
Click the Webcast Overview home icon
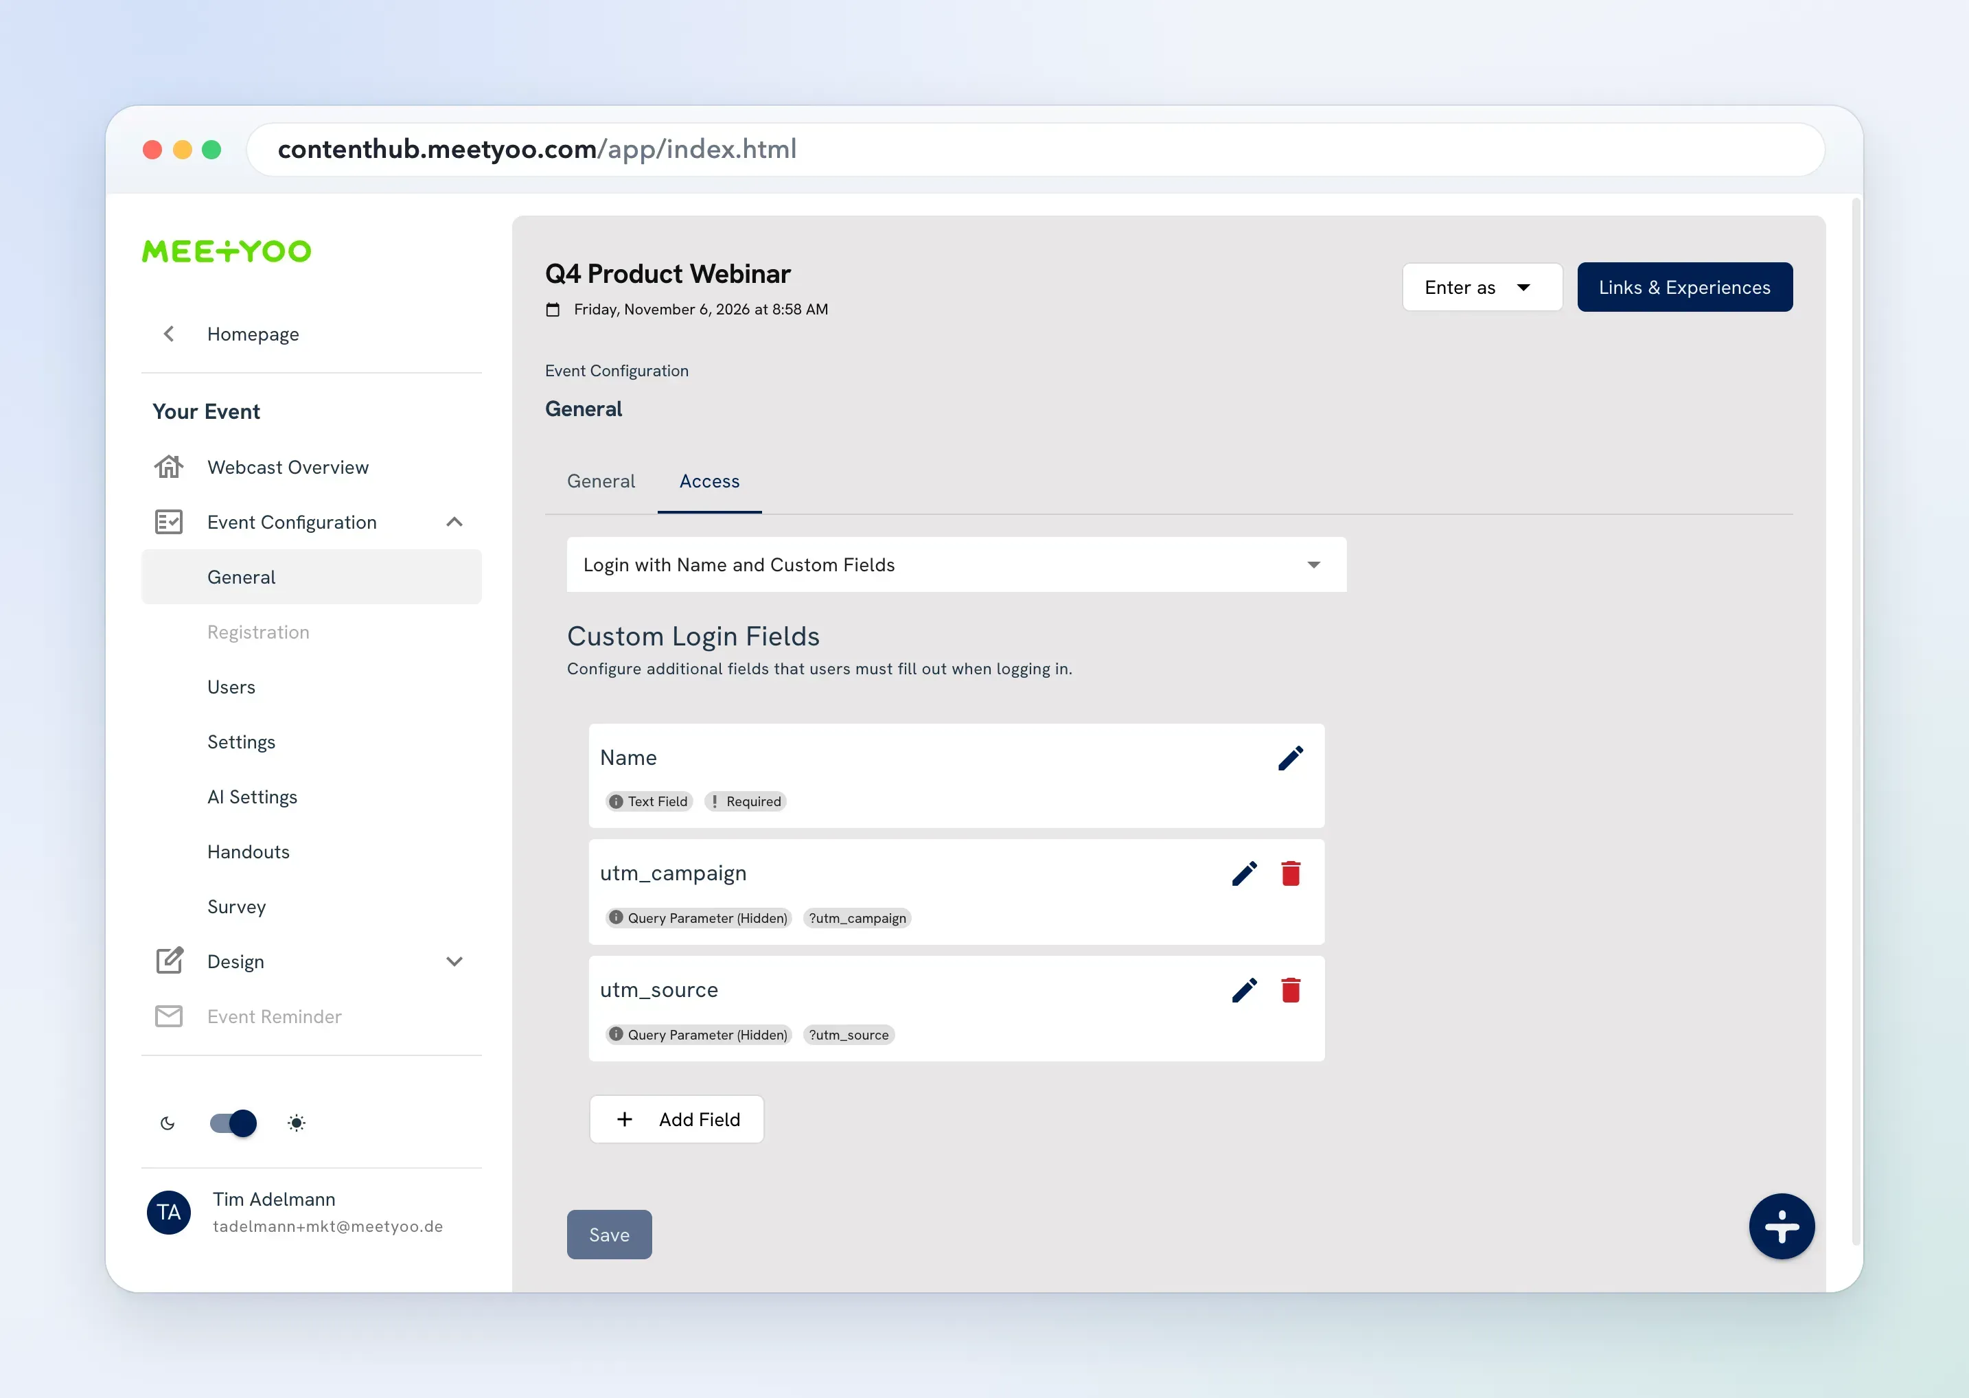169,467
